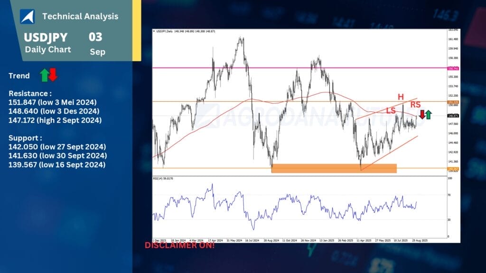The width and height of the screenshot is (486, 273).
Task: Click the current price tag 148.871
Action: [453, 115]
